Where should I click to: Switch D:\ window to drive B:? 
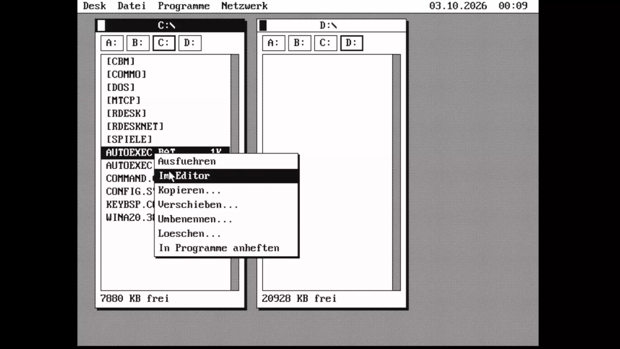click(300, 43)
